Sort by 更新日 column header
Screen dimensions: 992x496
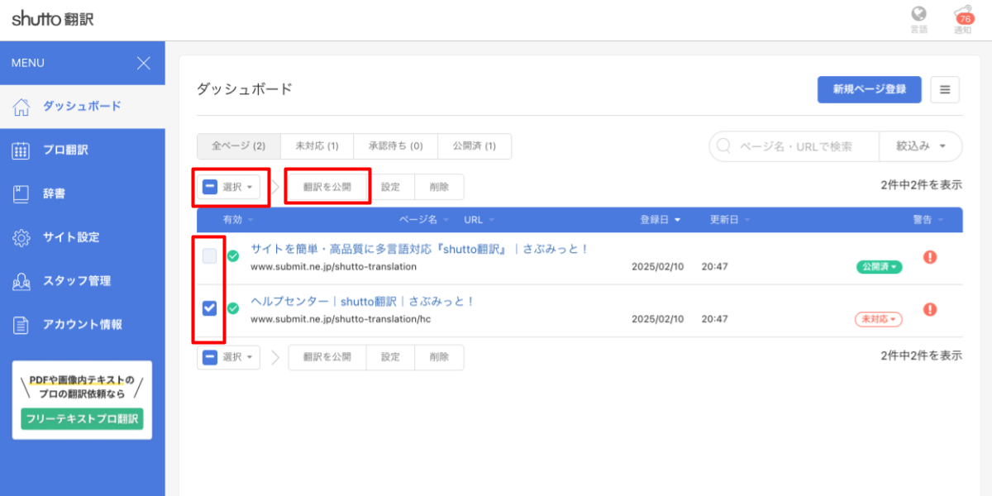click(x=730, y=220)
